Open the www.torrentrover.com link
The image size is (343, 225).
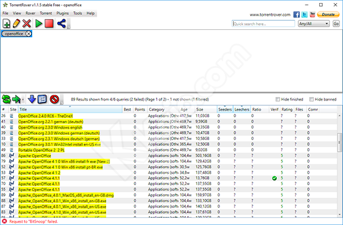270,15
